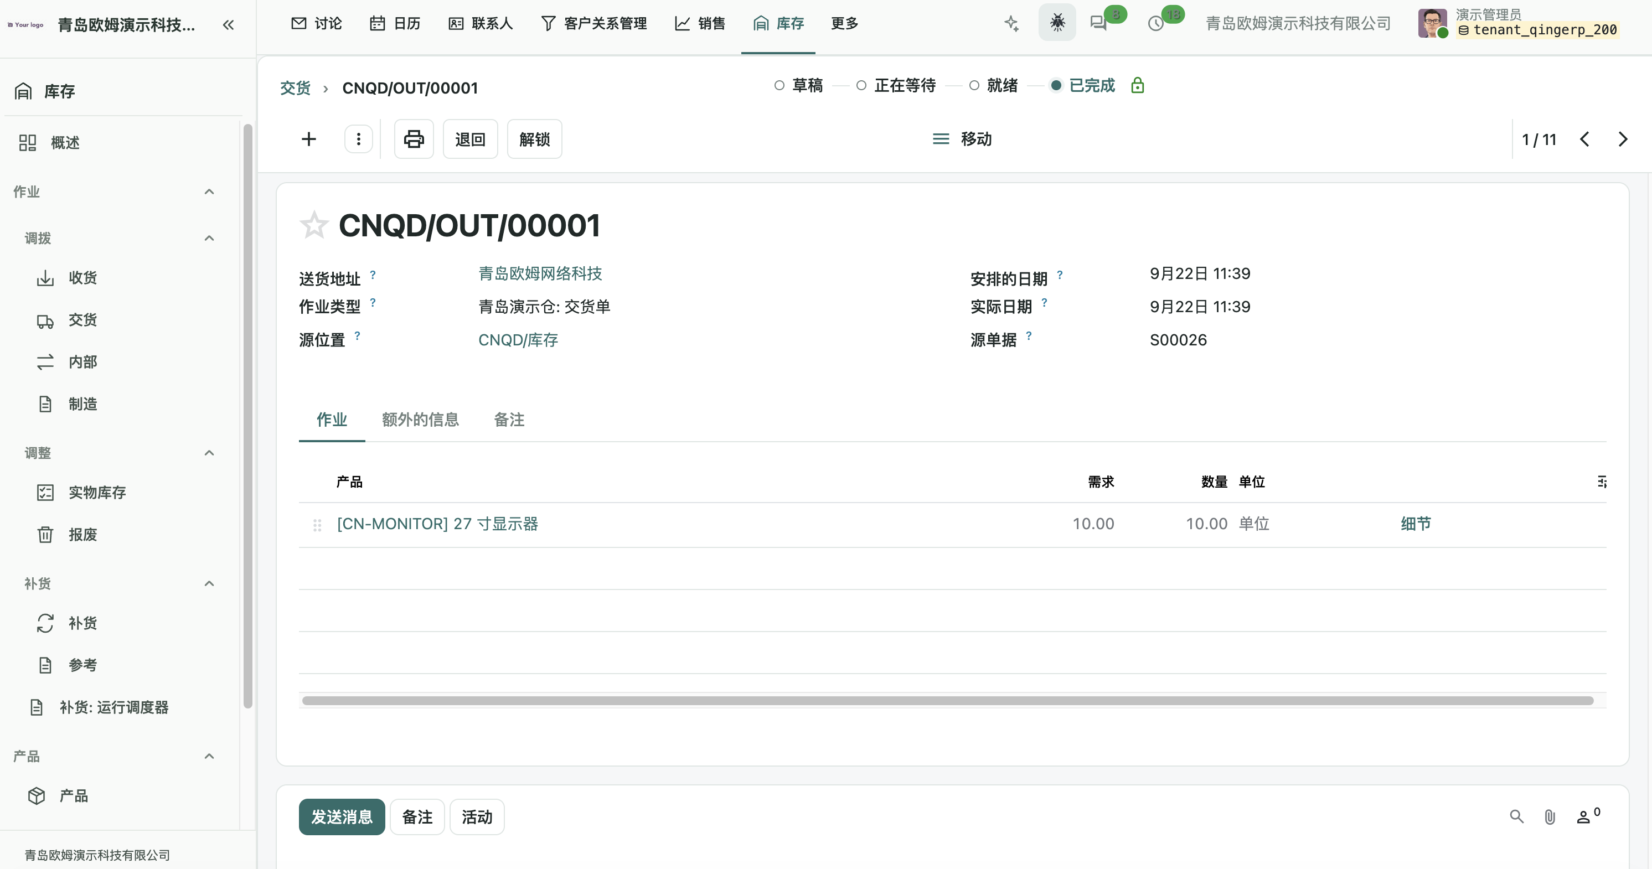
Task: Collapse the 补货 sidebar group
Action: [209, 583]
